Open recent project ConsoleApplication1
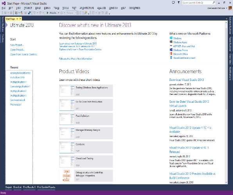This screenshot has height=195, width=233. (20, 86)
